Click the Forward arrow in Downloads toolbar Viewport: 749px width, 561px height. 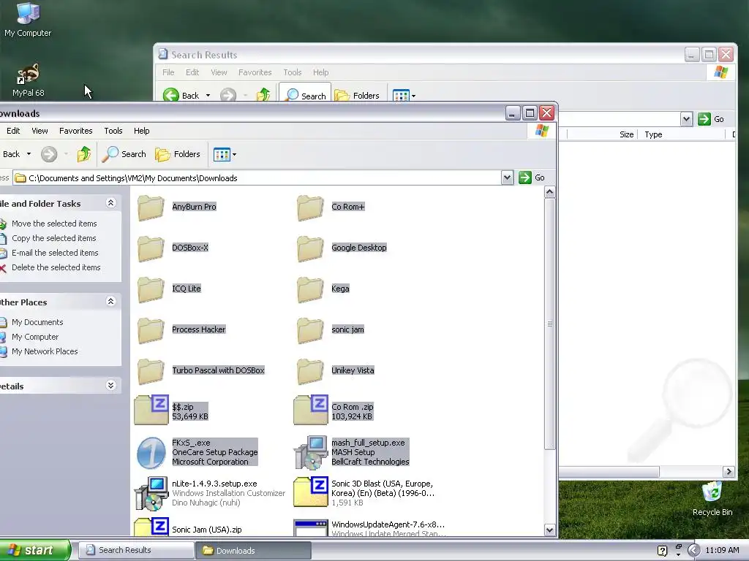49,154
